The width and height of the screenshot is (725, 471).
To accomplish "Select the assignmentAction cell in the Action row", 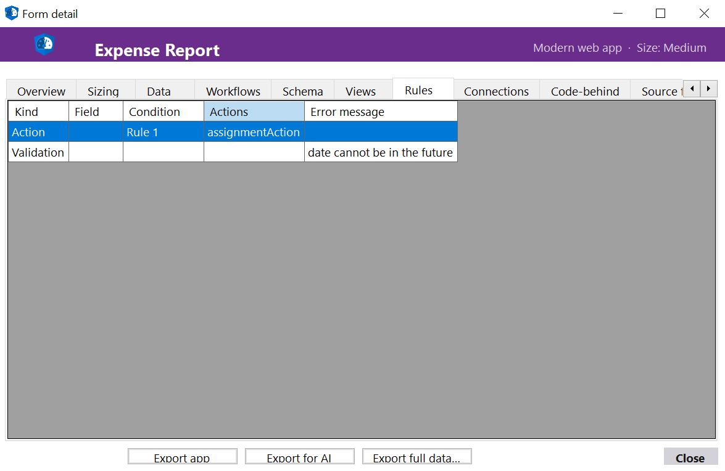I will pos(254,131).
